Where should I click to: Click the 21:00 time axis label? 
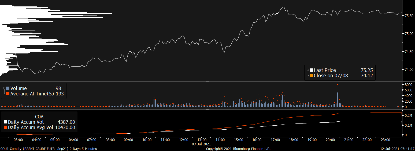[349, 140]
